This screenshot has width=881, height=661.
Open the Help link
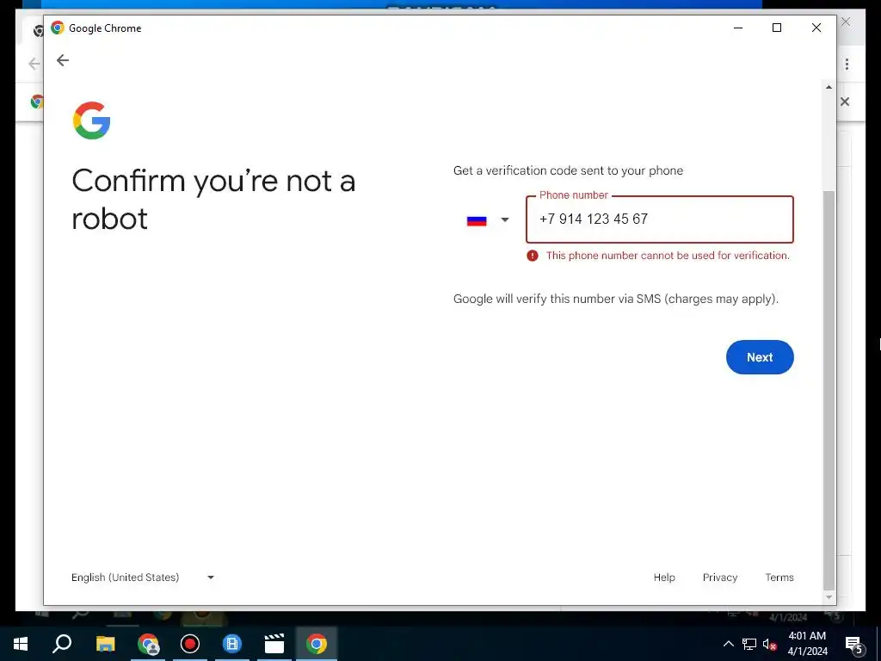coord(664,578)
